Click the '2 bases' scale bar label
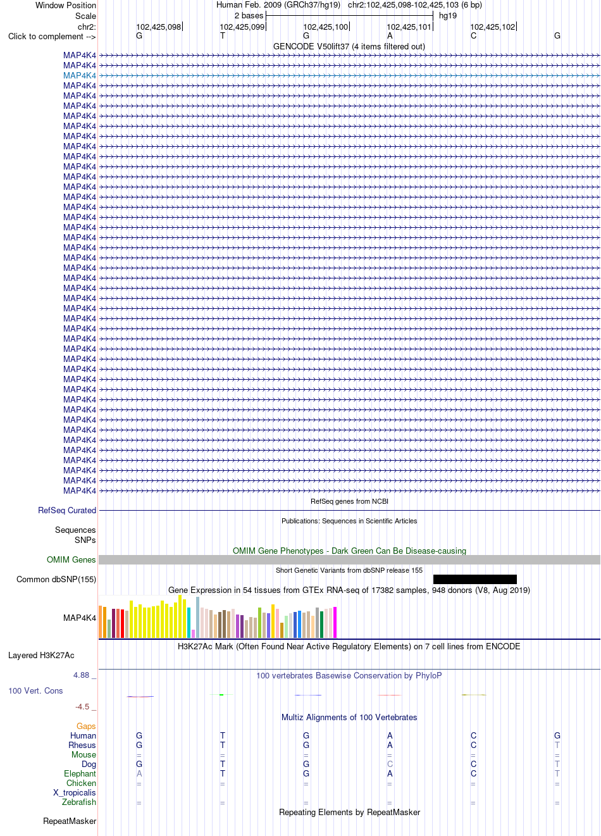Screen dimensions: 601x836 click(249, 16)
